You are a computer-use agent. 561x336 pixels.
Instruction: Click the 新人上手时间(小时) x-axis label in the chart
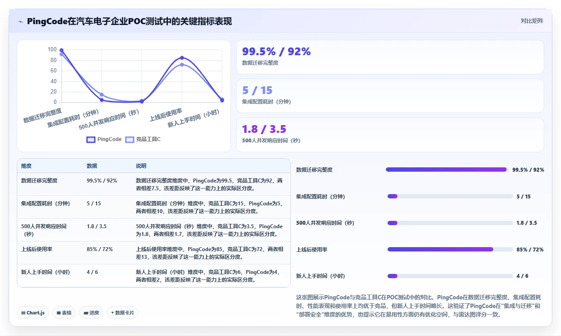tap(194, 119)
